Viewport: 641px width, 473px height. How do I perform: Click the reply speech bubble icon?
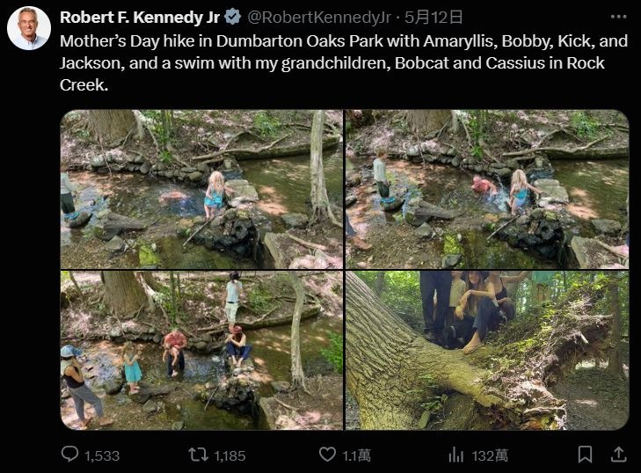point(70,455)
